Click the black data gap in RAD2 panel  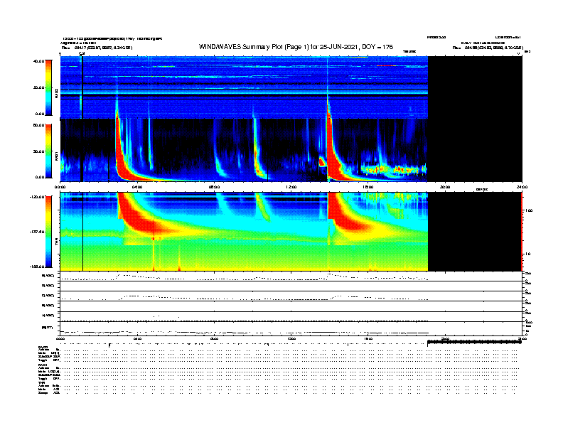474,87
